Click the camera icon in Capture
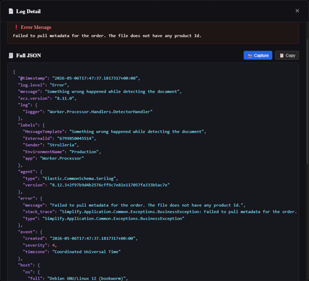Image resolution: width=309 pixels, height=281 pixels. 250,56
